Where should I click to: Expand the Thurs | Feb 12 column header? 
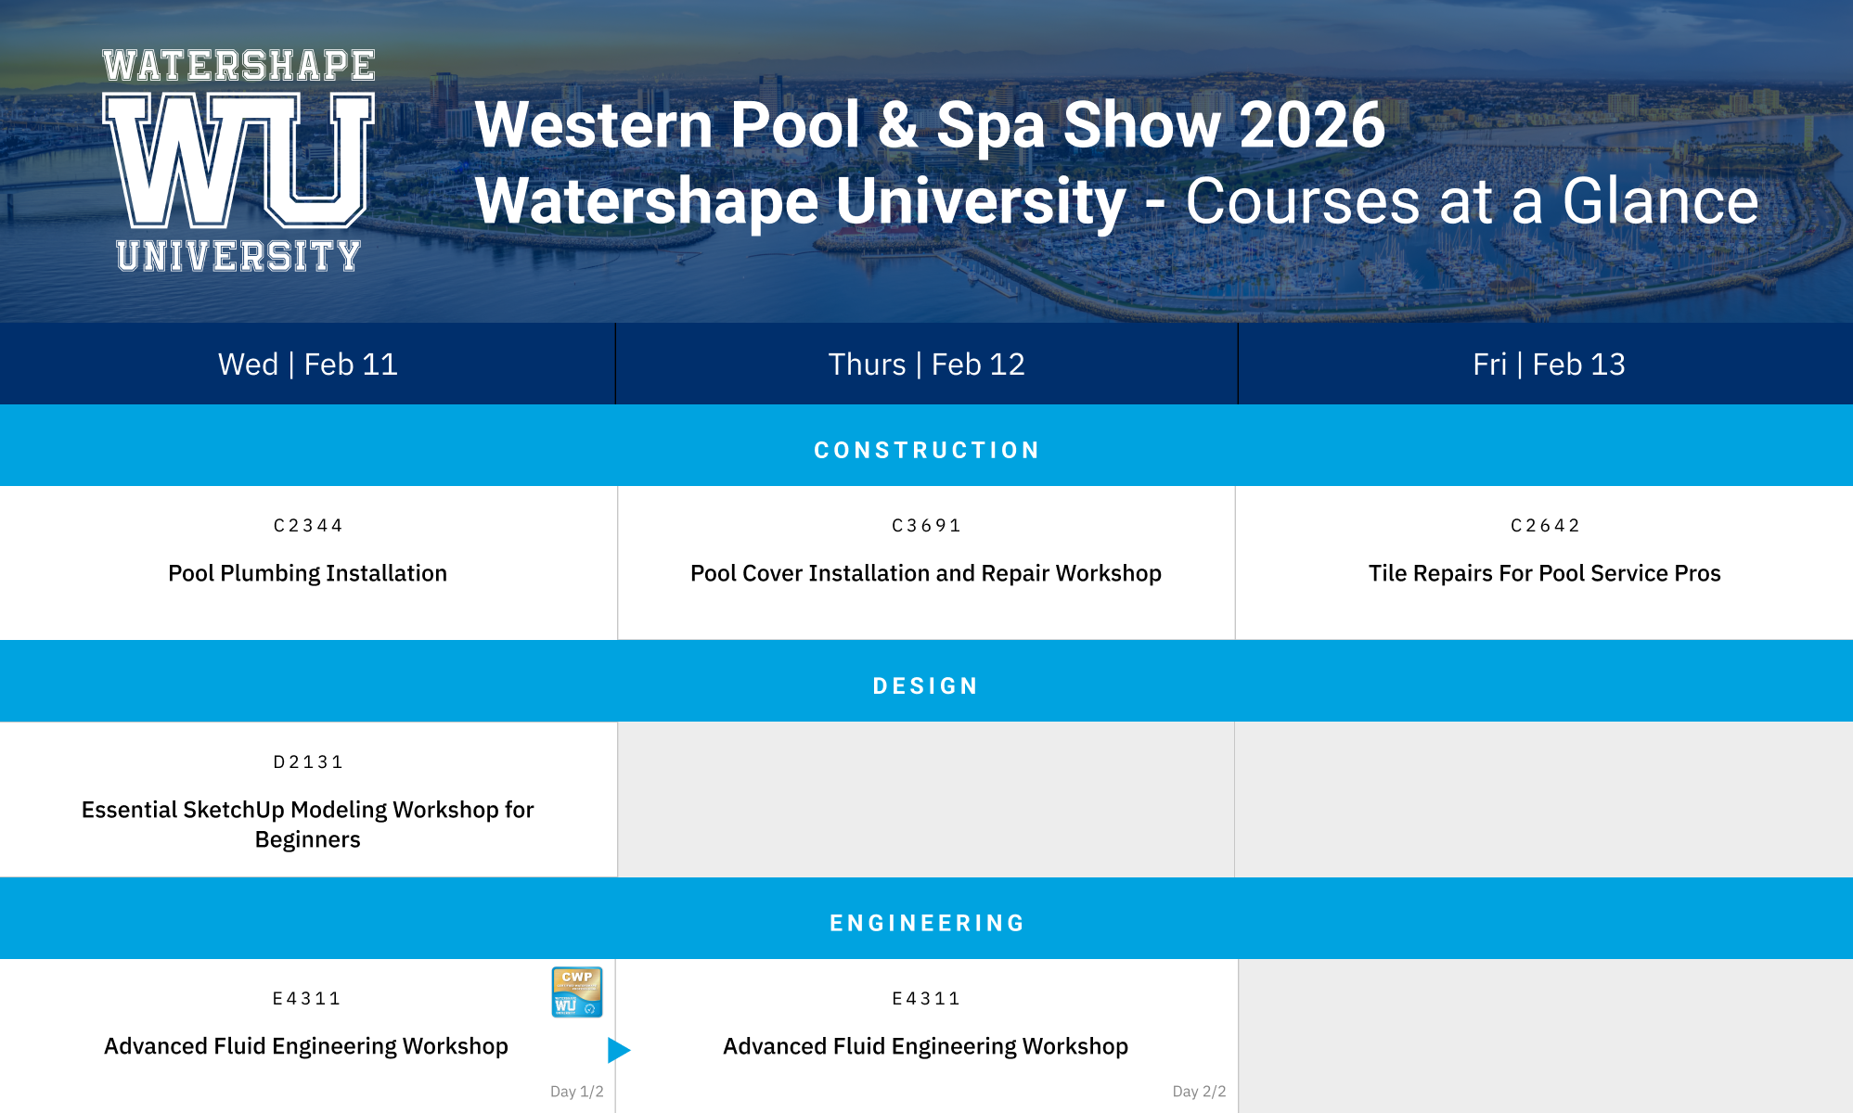tap(926, 364)
